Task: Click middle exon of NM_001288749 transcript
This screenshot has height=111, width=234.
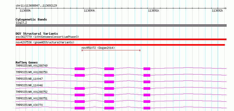Action: point(109,69)
